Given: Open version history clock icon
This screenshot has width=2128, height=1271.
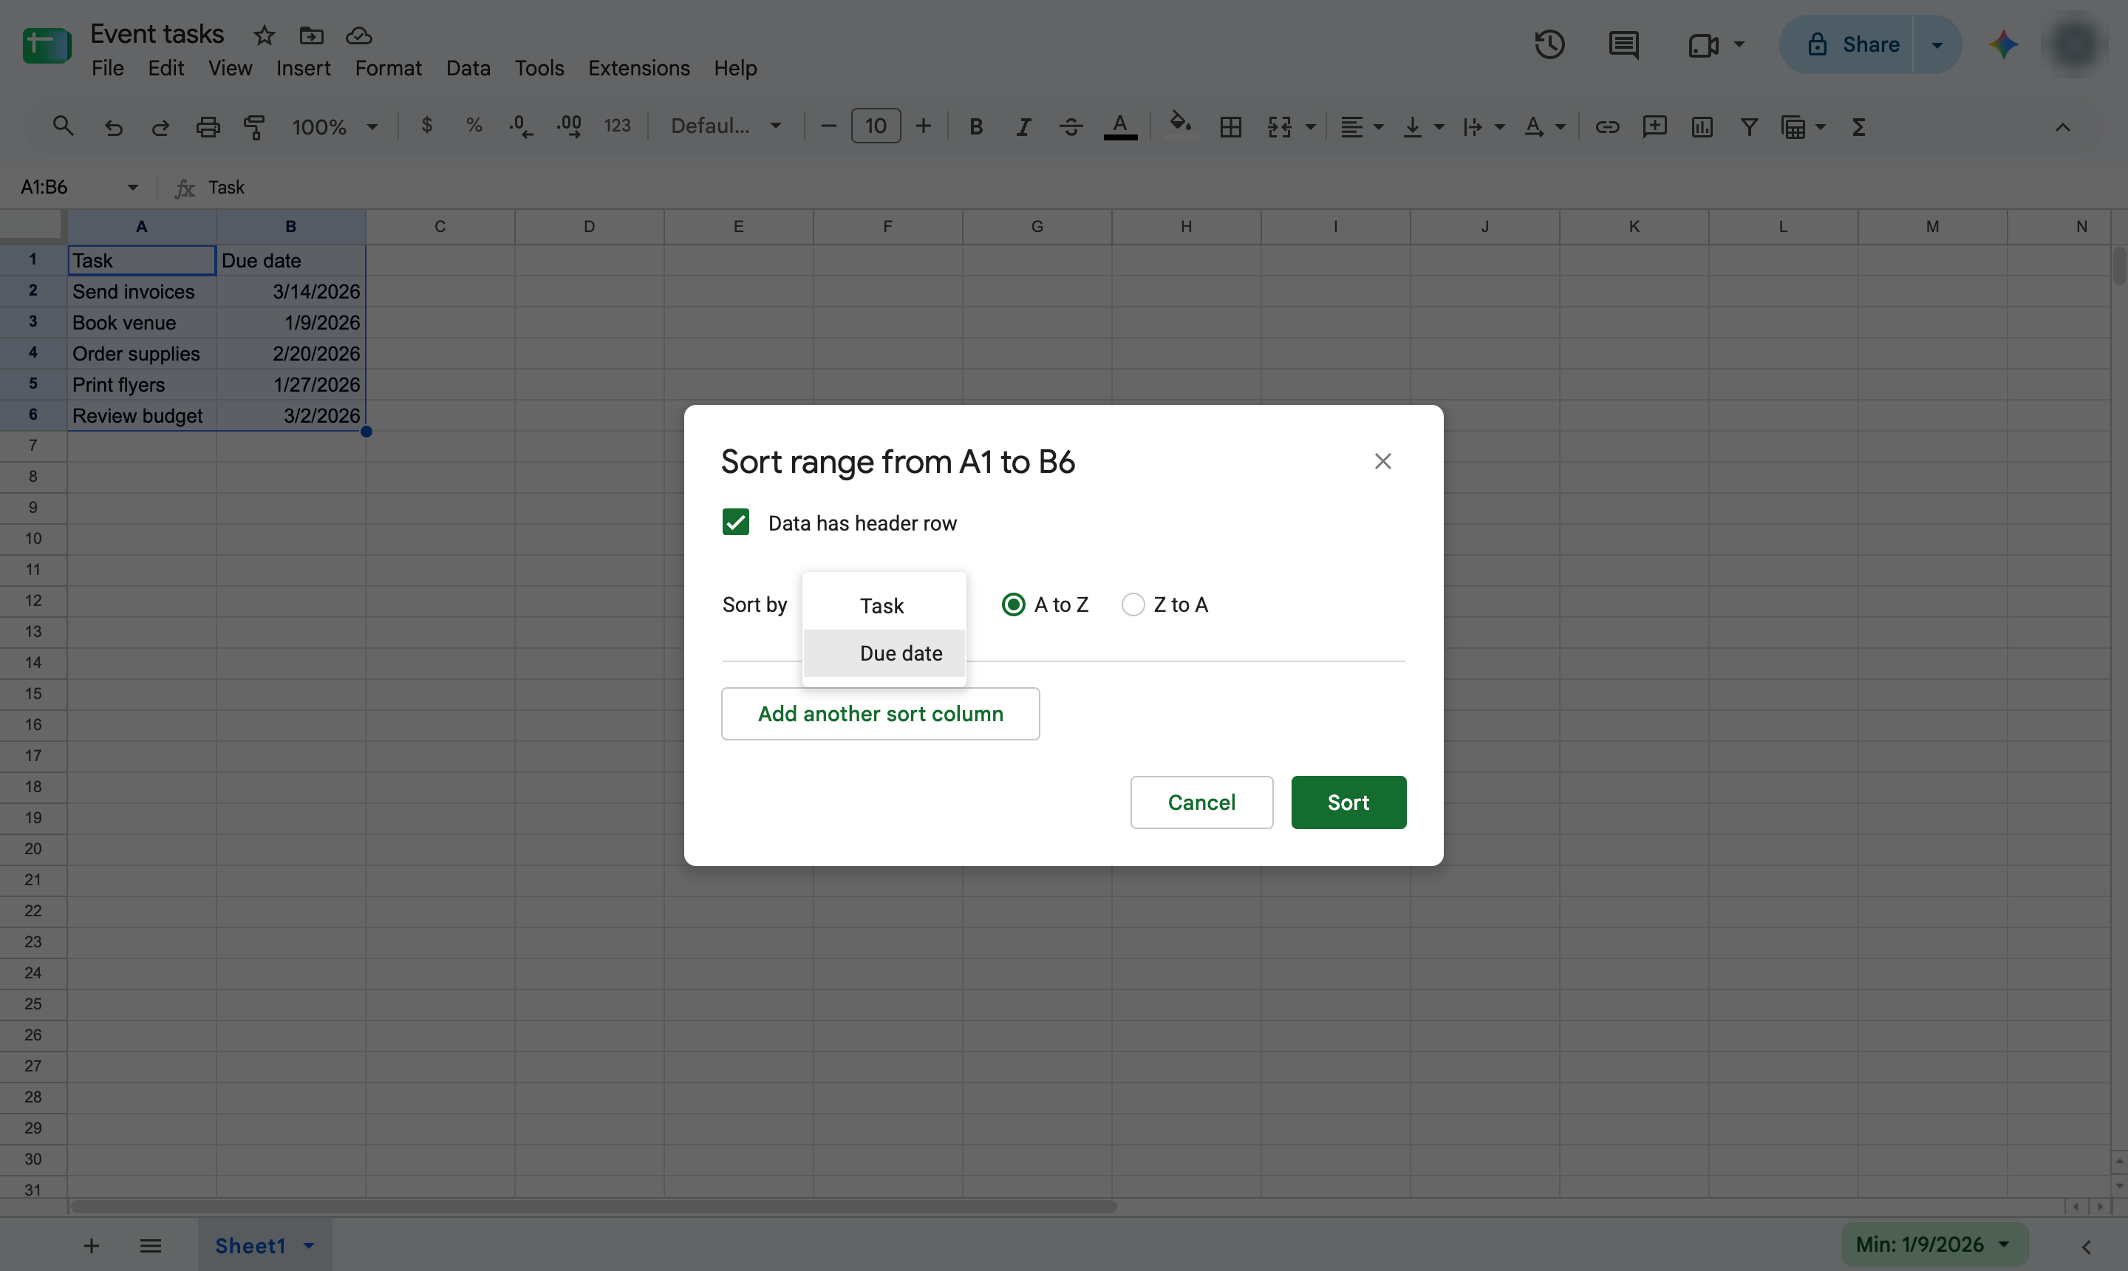Looking at the screenshot, I should tap(1549, 44).
